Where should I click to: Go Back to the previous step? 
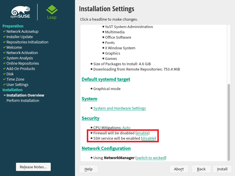point(201,169)
